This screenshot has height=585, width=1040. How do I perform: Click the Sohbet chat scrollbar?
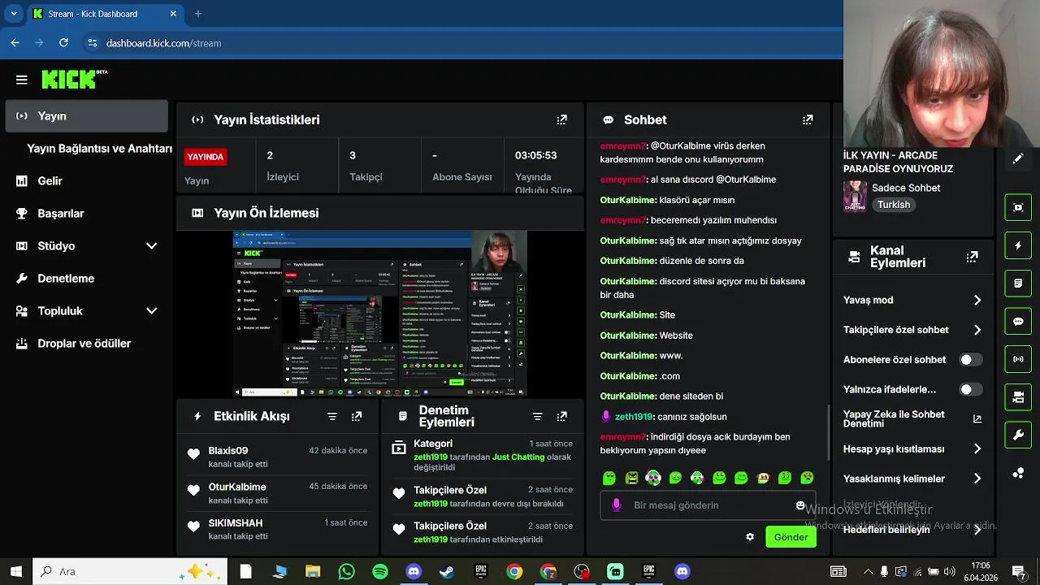click(828, 431)
